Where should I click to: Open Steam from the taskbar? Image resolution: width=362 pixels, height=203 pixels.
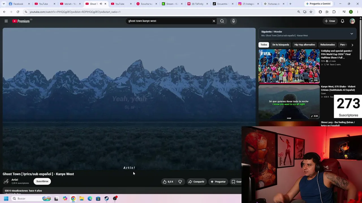(106, 198)
